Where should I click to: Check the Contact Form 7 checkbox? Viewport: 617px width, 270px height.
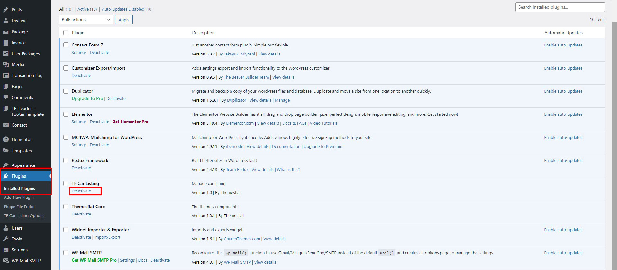point(66,45)
